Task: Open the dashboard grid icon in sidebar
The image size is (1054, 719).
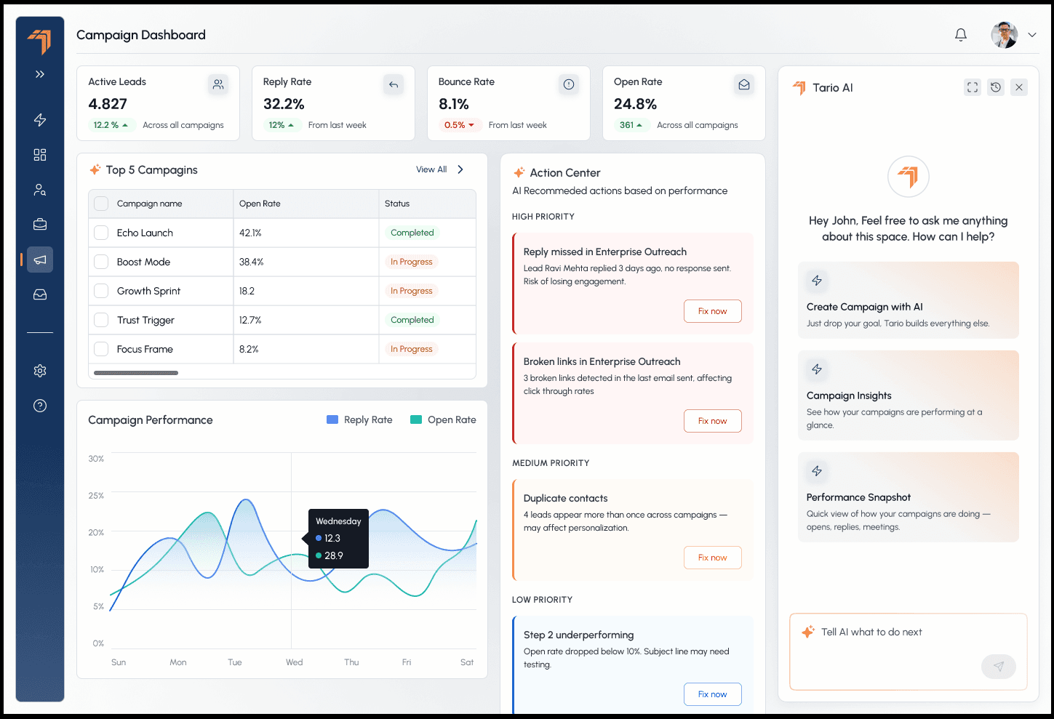Action: click(40, 154)
